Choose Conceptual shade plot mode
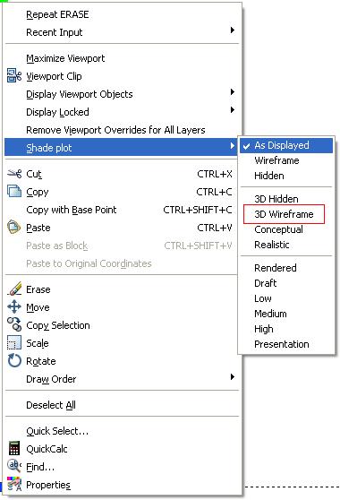 click(278, 229)
